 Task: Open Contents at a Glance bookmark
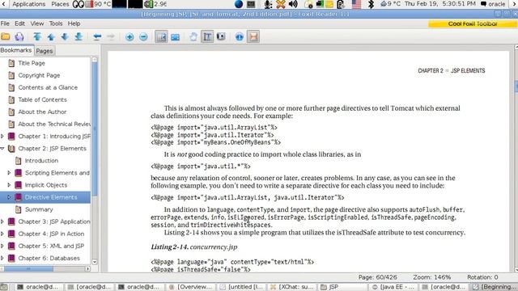click(x=48, y=87)
